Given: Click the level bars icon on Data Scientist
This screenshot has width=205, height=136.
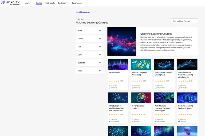Looking at the screenshot, I should click(109, 88).
